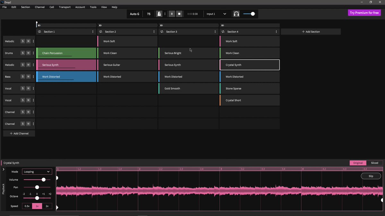Set speed to 0.5x
The height and width of the screenshot is (216, 385).
(27, 206)
